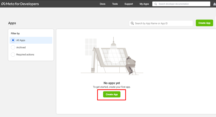
Task: Click the No apps yet heading
Action: point(112,83)
